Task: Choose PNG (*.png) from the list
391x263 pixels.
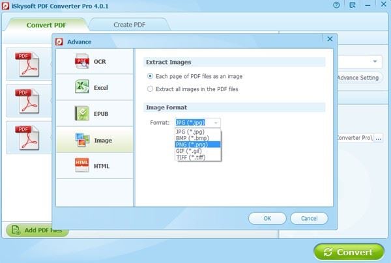Action: 198,145
